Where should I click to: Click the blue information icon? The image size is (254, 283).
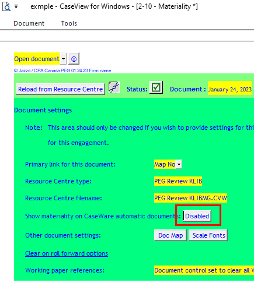(74, 59)
